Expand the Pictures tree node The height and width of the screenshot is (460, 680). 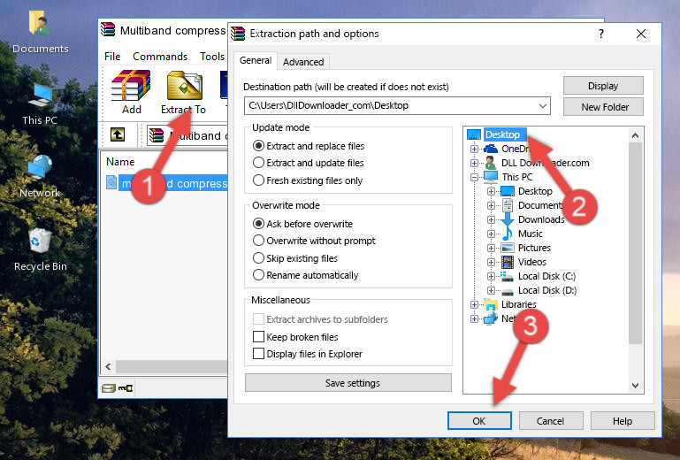[491, 249]
